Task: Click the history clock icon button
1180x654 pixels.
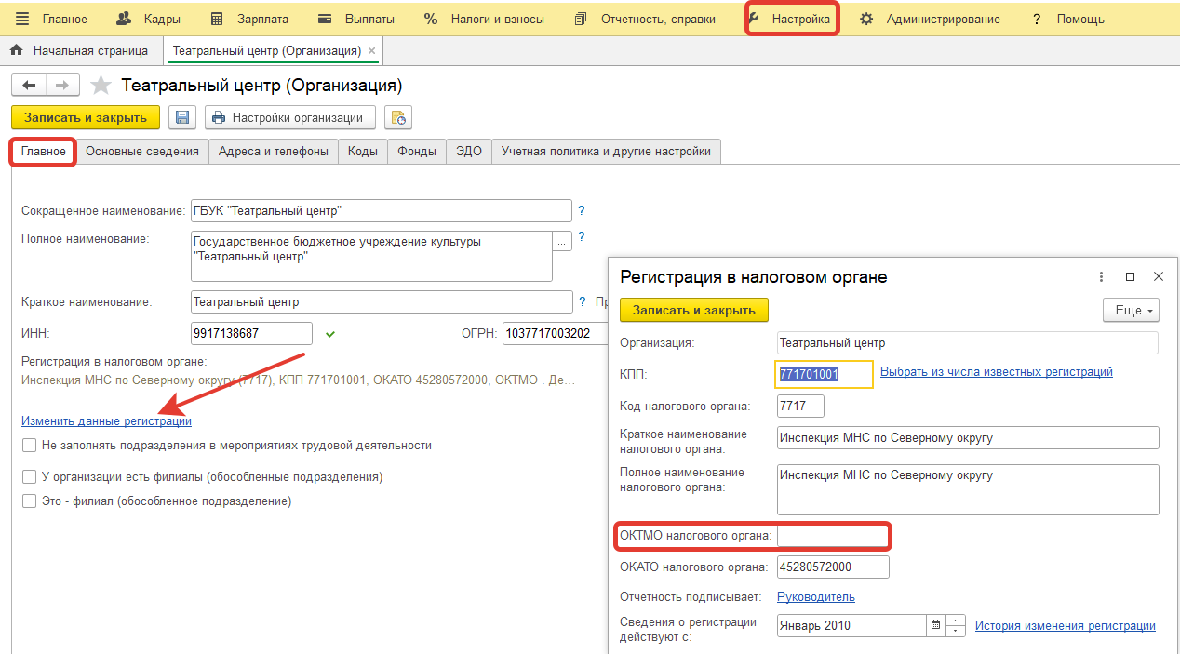Action: pyautogui.click(x=398, y=117)
